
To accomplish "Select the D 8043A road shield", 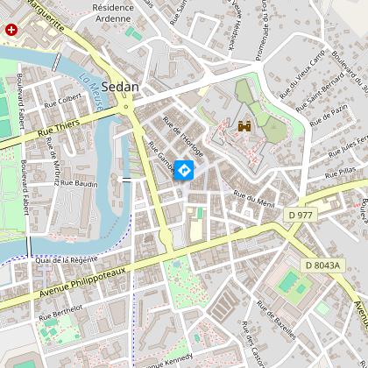I will pos(322,265).
